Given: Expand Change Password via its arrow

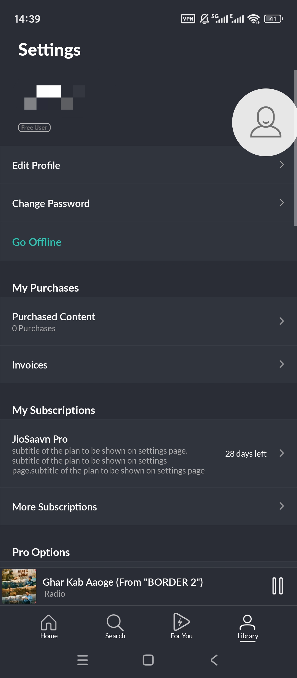Looking at the screenshot, I should pos(282,203).
